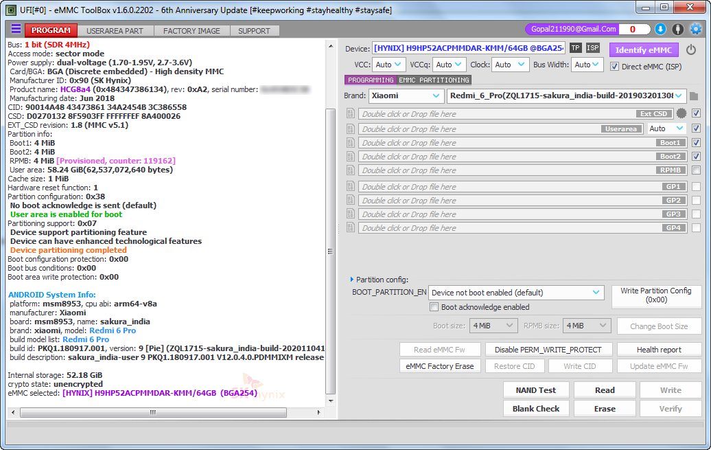This screenshot has width=711, height=450.
Task: Open the VCCq voltage dropdown
Action: [x=449, y=65]
